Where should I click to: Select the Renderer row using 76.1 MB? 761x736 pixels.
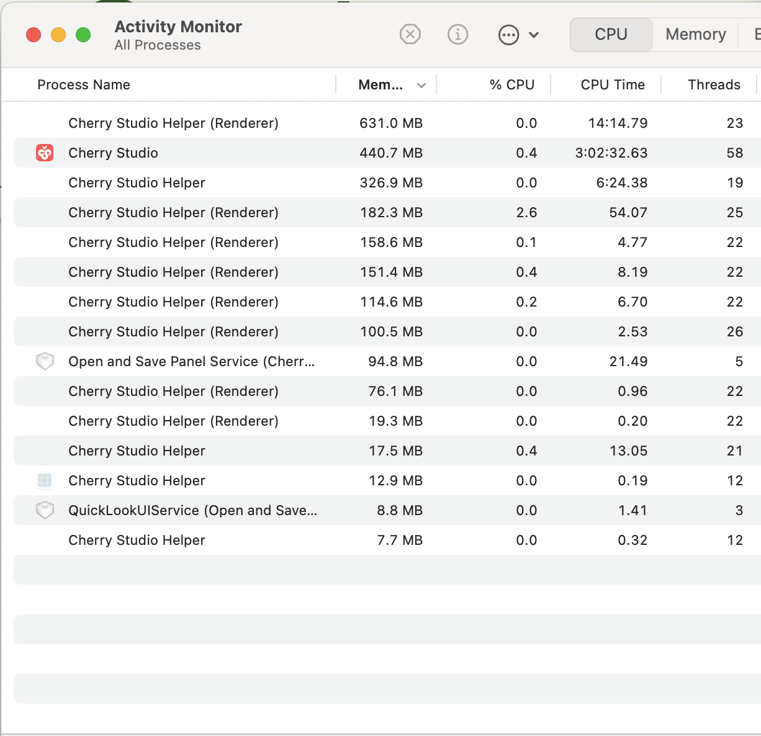[387, 391]
